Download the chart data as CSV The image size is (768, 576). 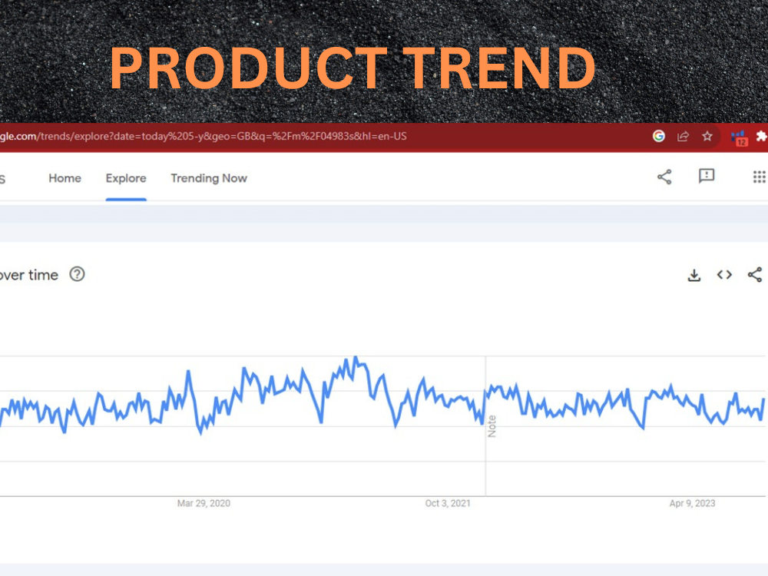(694, 275)
